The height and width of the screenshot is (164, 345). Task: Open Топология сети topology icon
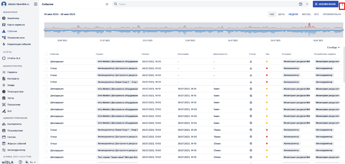pos(4,38)
